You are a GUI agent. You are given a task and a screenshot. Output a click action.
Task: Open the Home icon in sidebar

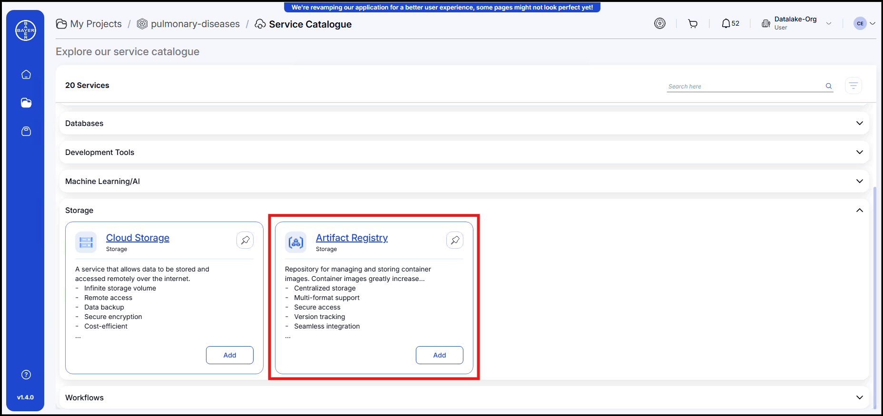26,75
